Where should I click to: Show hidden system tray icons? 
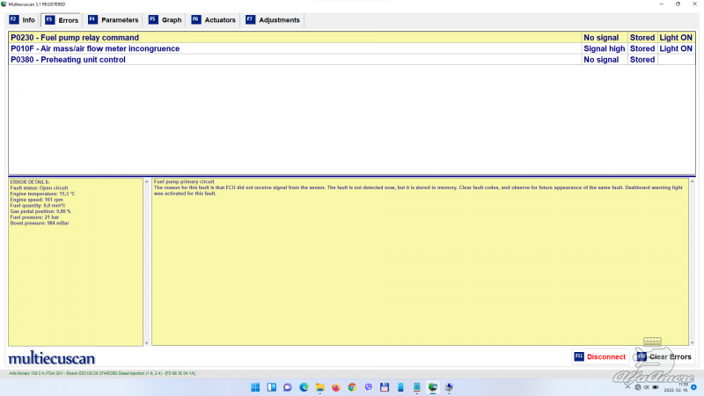coord(627,387)
